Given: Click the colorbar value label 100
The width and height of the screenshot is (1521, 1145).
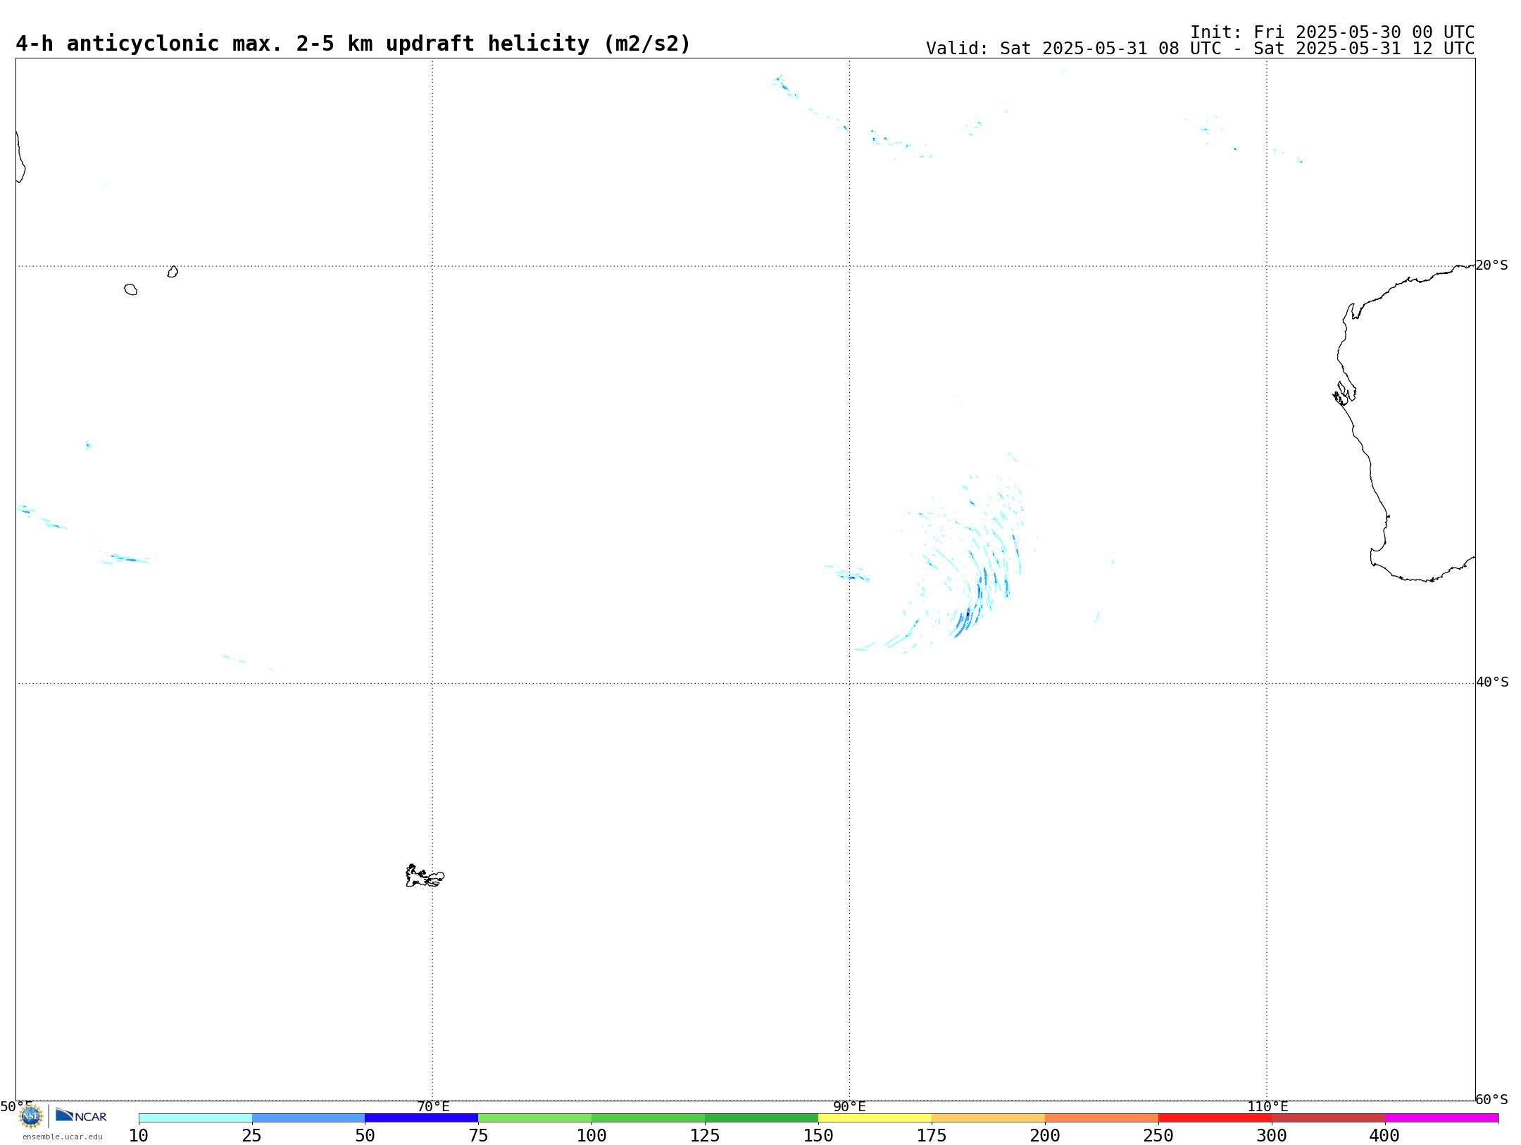Looking at the screenshot, I should 591,1135.
